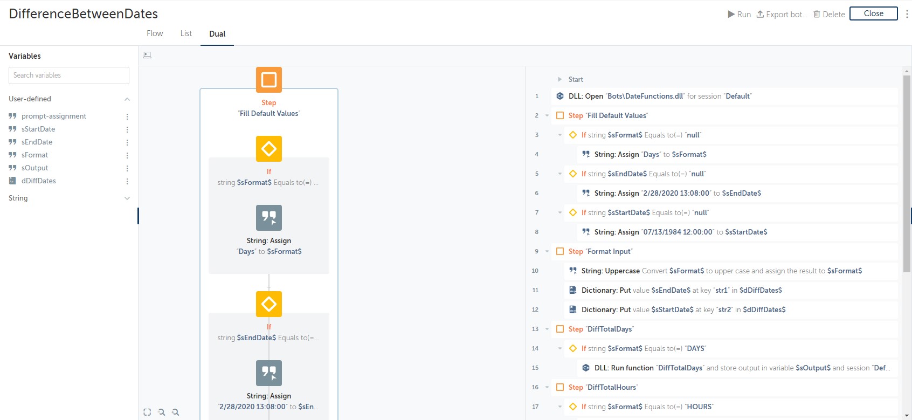Click the Delete button
Image resolution: width=912 pixels, height=420 pixels.
click(829, 15)
